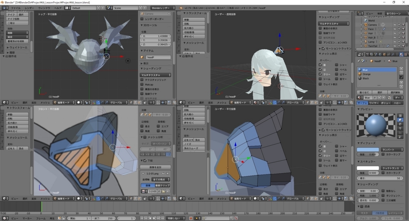
Task: Open レンダー menu
Action: click(29, 8)
